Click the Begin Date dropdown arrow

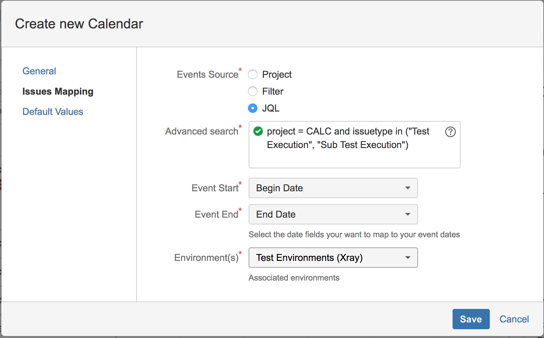click(408, 188)
